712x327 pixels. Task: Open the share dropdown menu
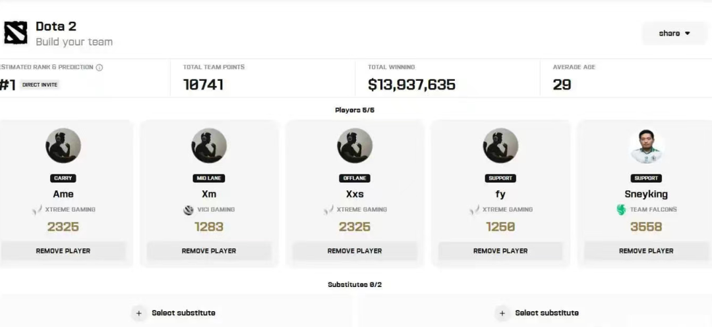(x=674, y=33)
